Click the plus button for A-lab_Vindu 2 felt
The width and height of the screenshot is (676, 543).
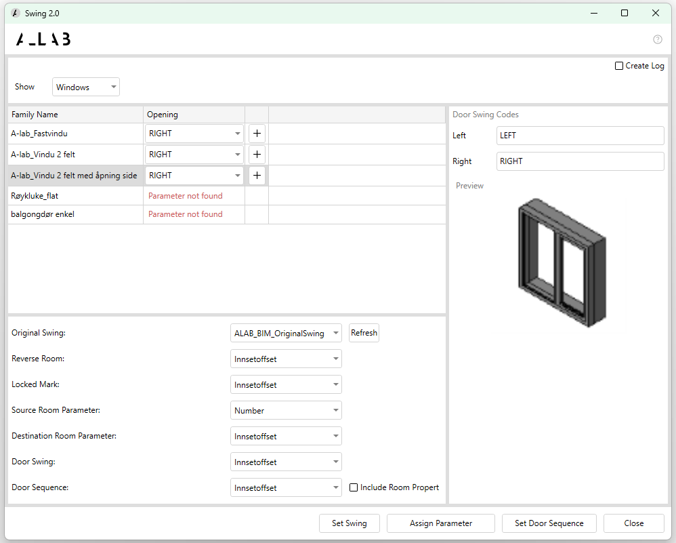[x=257, y=155]
